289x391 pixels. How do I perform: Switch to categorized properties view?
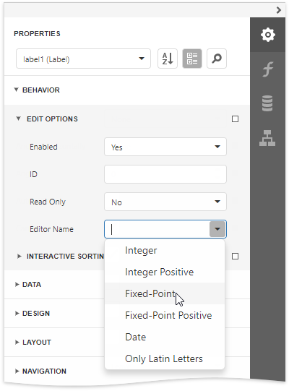tap(192, 59)
